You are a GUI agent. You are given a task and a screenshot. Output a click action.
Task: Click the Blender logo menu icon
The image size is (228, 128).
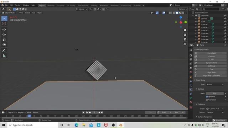(x=2, y=5)
